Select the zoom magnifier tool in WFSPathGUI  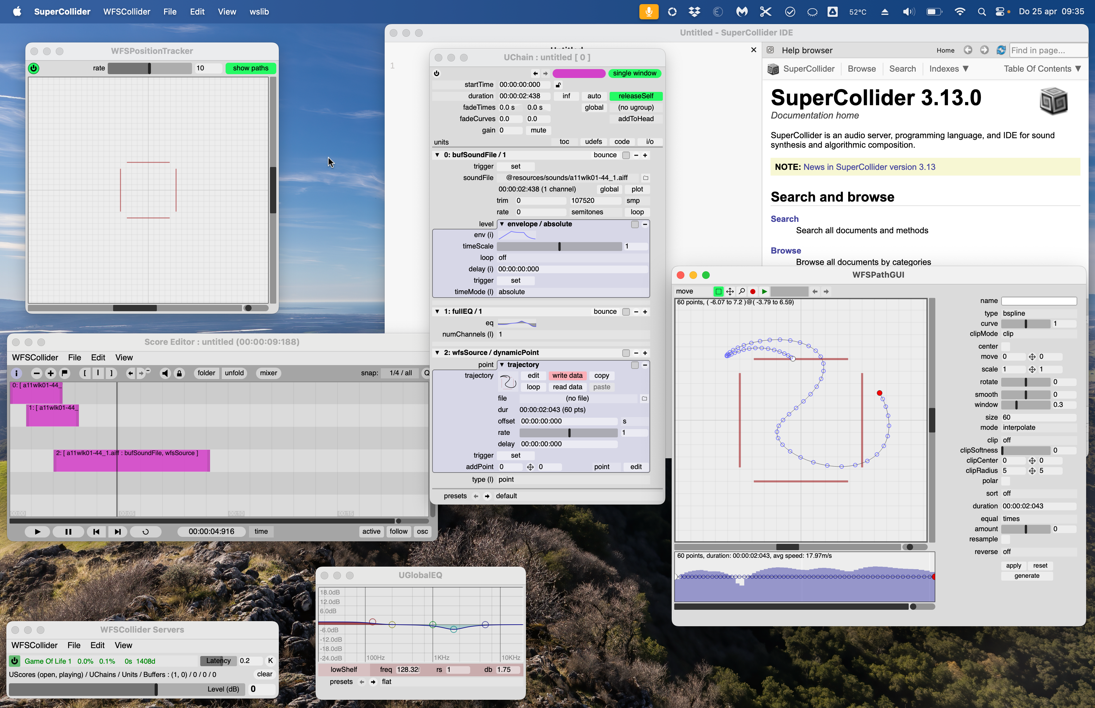tap(742, 292)
